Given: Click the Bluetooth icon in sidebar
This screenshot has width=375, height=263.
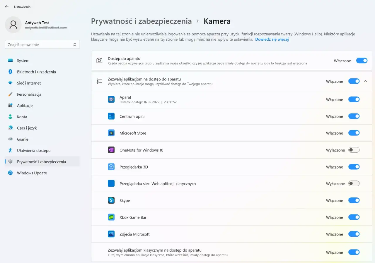Looking at the screenshot, I should coord(10,72).
